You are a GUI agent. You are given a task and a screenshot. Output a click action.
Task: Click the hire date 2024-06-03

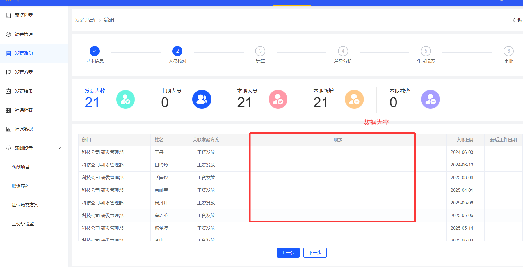click(x=462, y=152)
